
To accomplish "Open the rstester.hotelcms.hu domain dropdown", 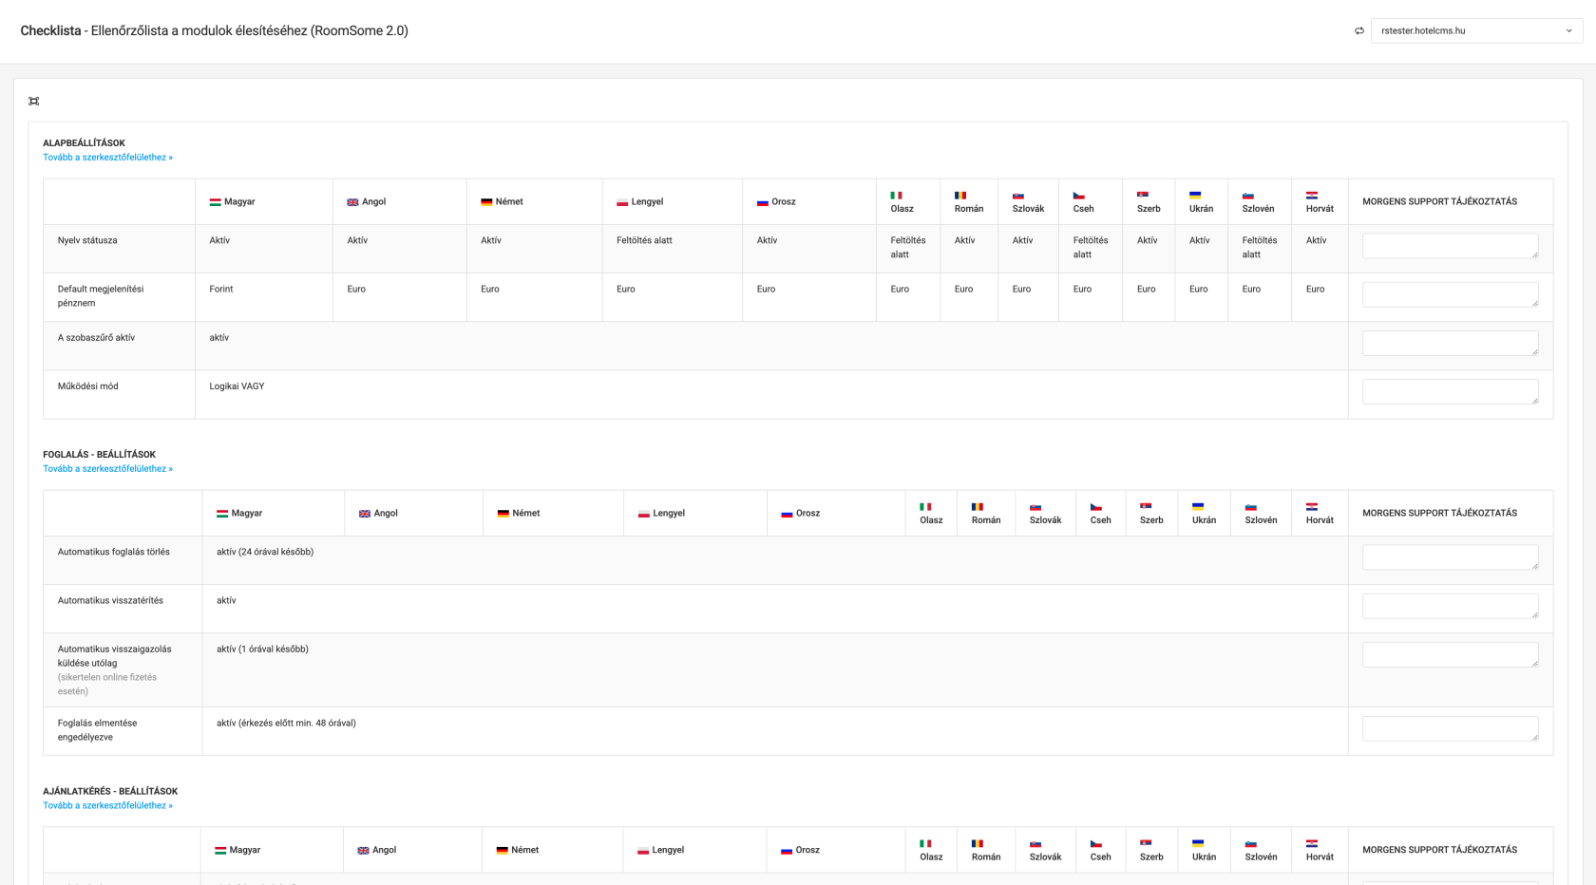I will click(1475, 31).
